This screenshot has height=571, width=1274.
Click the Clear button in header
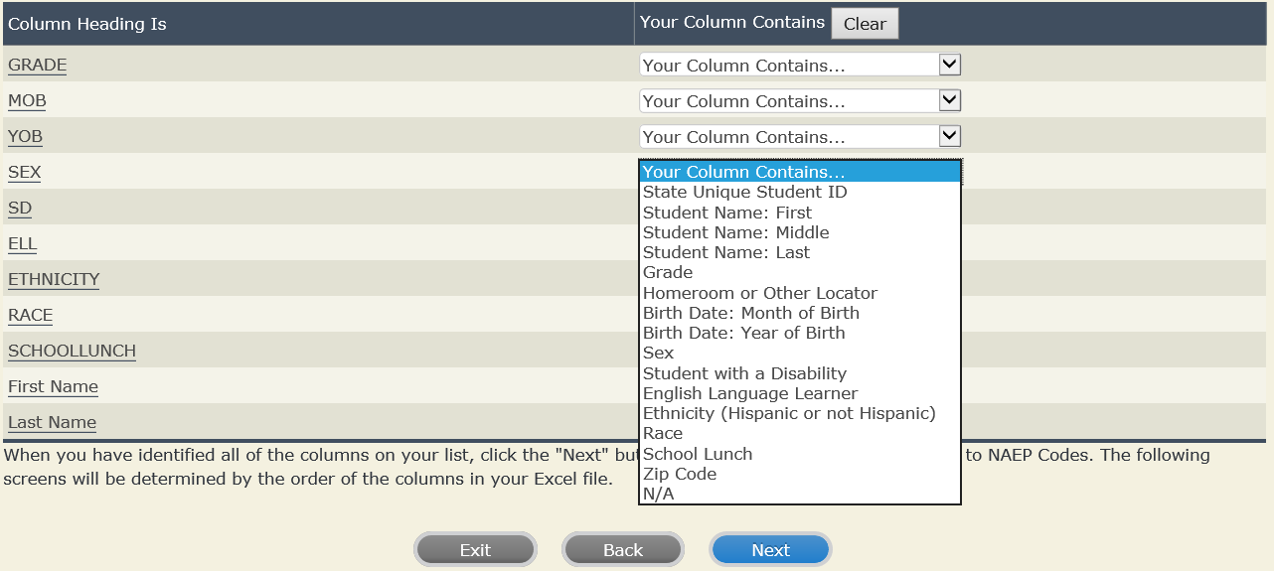click(865, 24)
